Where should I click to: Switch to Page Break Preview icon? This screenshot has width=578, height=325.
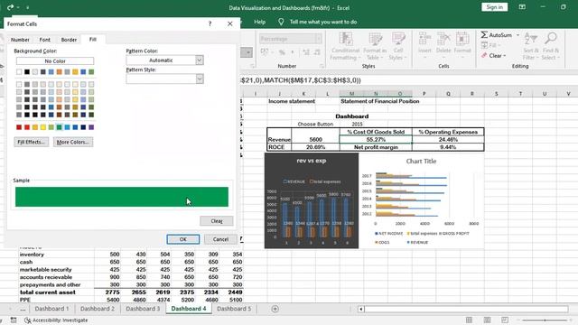point(505,320)
